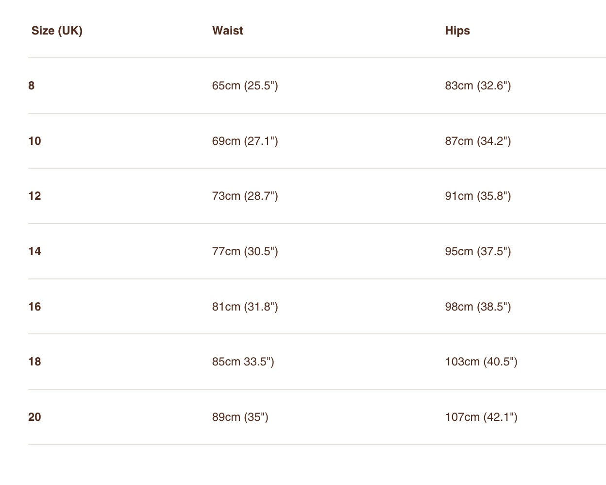606x485 pixels.
Task: Click the Size (UK) column header
Action: click(57, 31)
